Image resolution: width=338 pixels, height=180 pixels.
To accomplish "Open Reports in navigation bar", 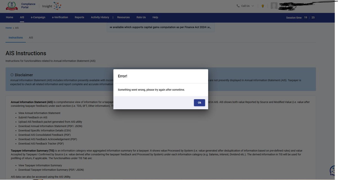I will tap(79, 17).
